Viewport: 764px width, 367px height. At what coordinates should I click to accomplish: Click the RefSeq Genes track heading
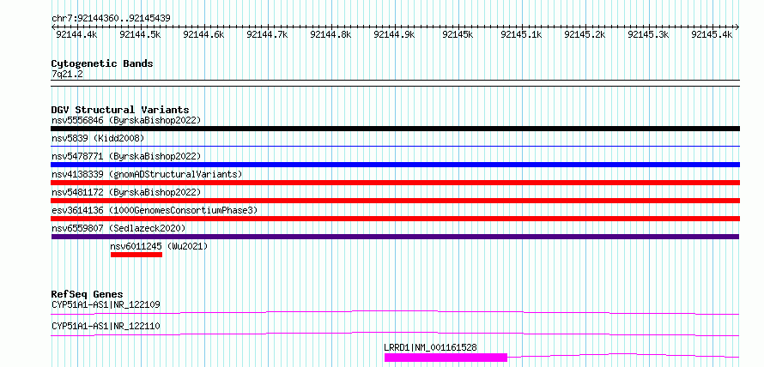pos(88,294)
